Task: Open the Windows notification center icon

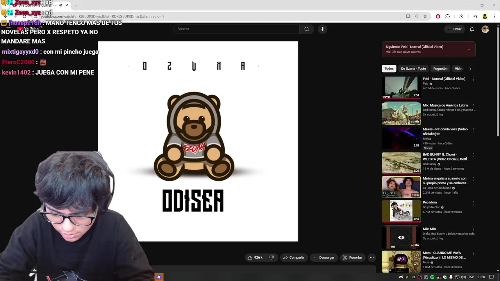Action: tap(492, 277)
